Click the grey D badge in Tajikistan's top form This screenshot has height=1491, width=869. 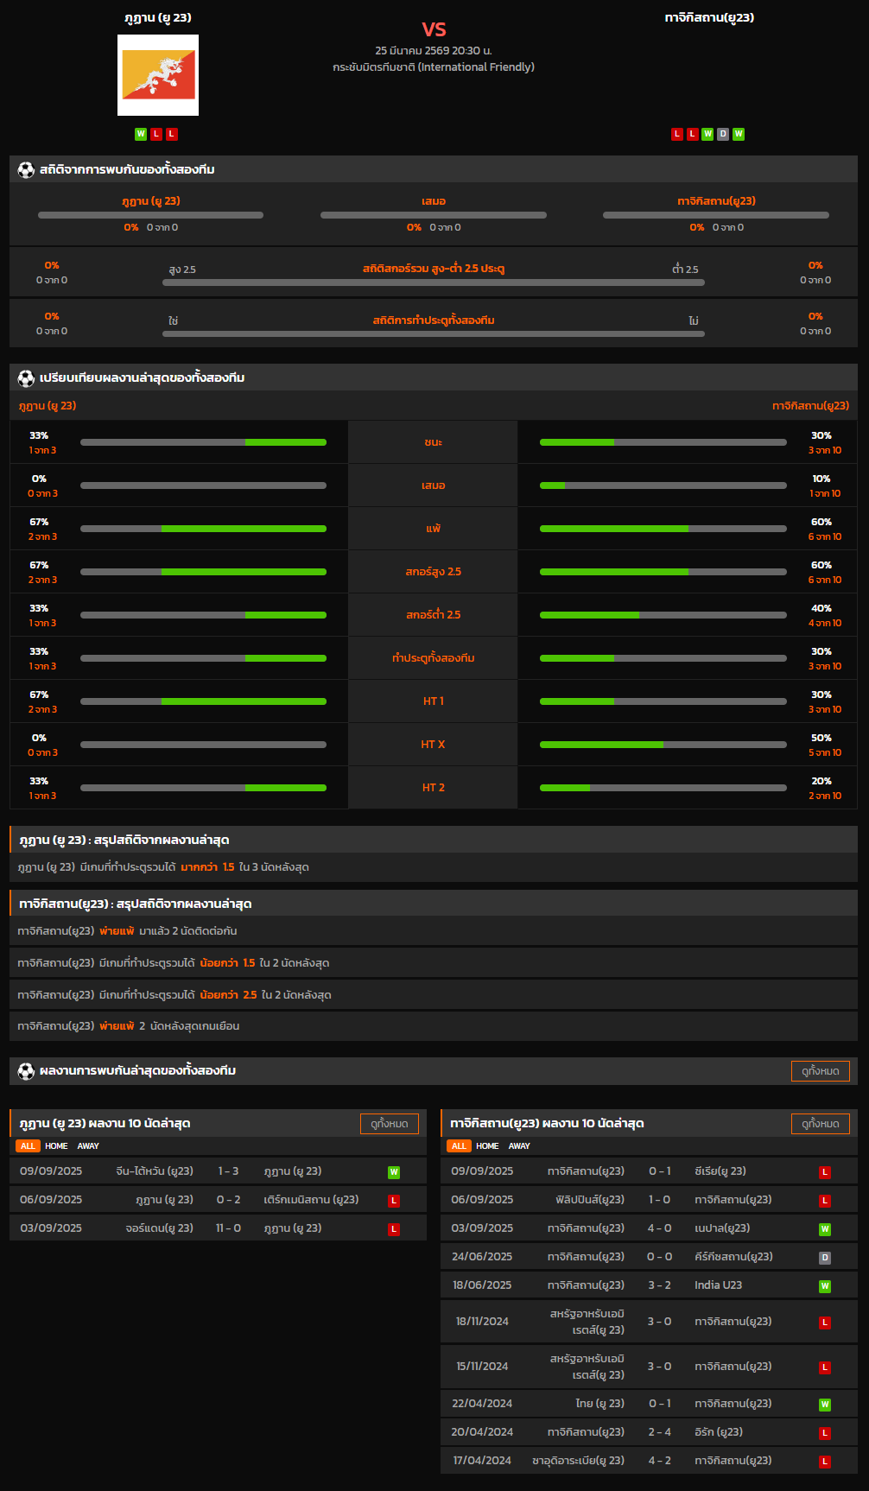pyautogui.click(x=723, y=134)
